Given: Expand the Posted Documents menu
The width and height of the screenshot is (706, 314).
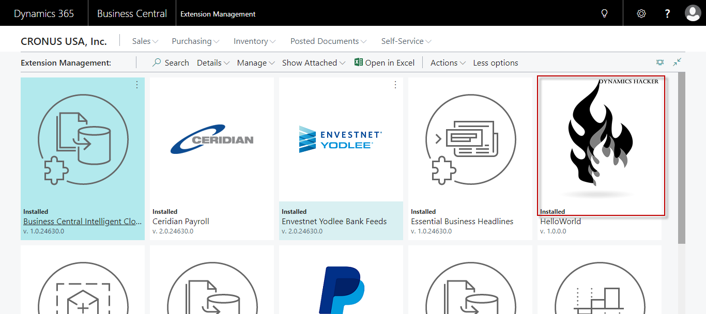Looking at the screenshot, I should point(328,41).
